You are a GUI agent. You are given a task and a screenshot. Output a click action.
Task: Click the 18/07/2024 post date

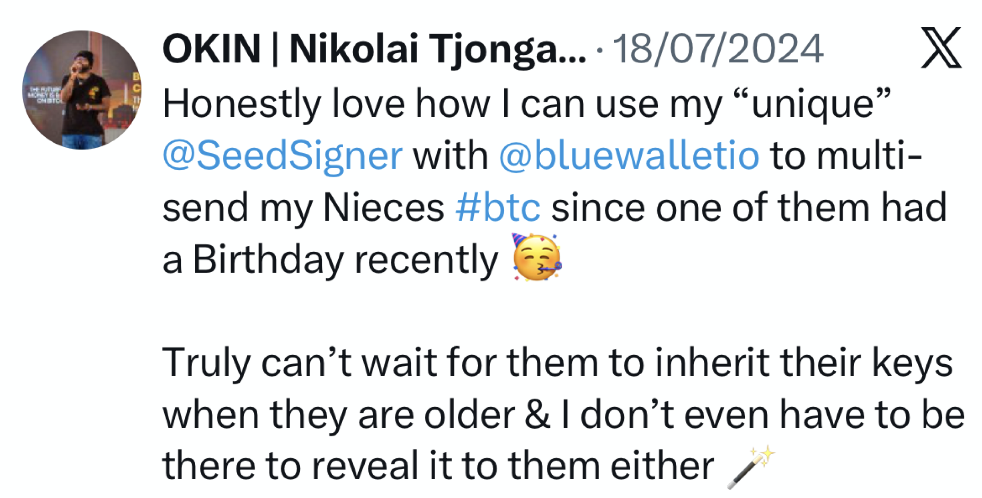pos(718,49)
